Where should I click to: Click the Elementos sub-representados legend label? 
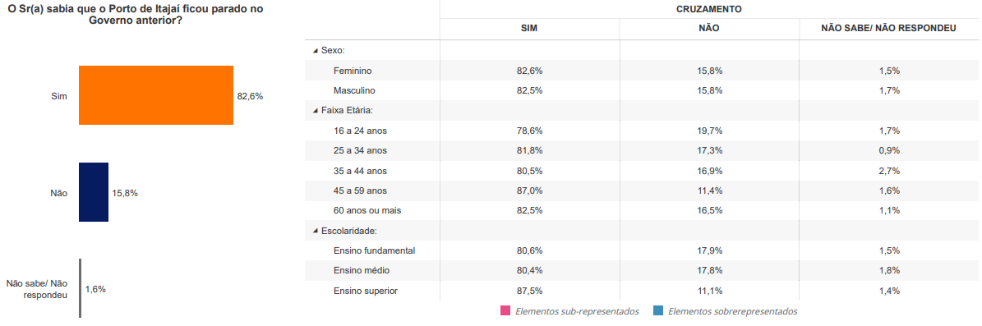coord(577,311)
